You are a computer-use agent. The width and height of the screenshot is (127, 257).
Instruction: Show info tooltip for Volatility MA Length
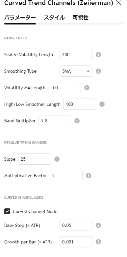coord(87,88)
